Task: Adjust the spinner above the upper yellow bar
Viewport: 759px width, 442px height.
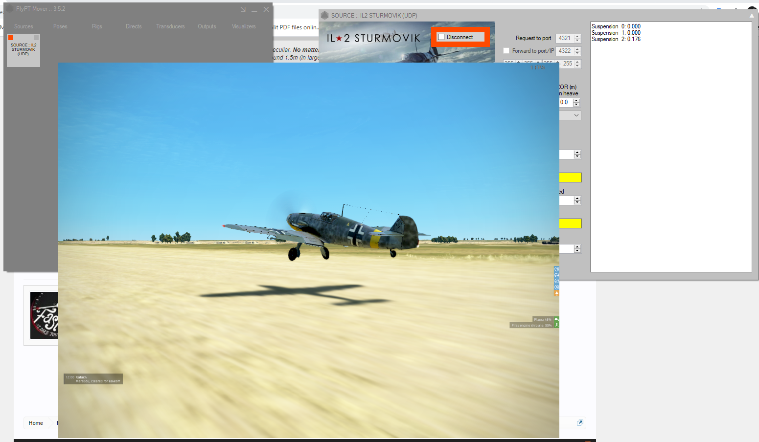Action: pos(577,155)
